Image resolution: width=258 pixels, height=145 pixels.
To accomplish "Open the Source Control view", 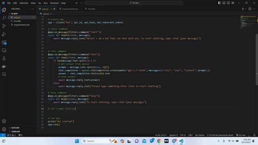I will (x=4, y=26).
